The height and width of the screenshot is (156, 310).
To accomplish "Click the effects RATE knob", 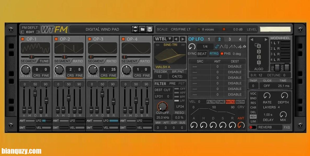I will point(267,96).
